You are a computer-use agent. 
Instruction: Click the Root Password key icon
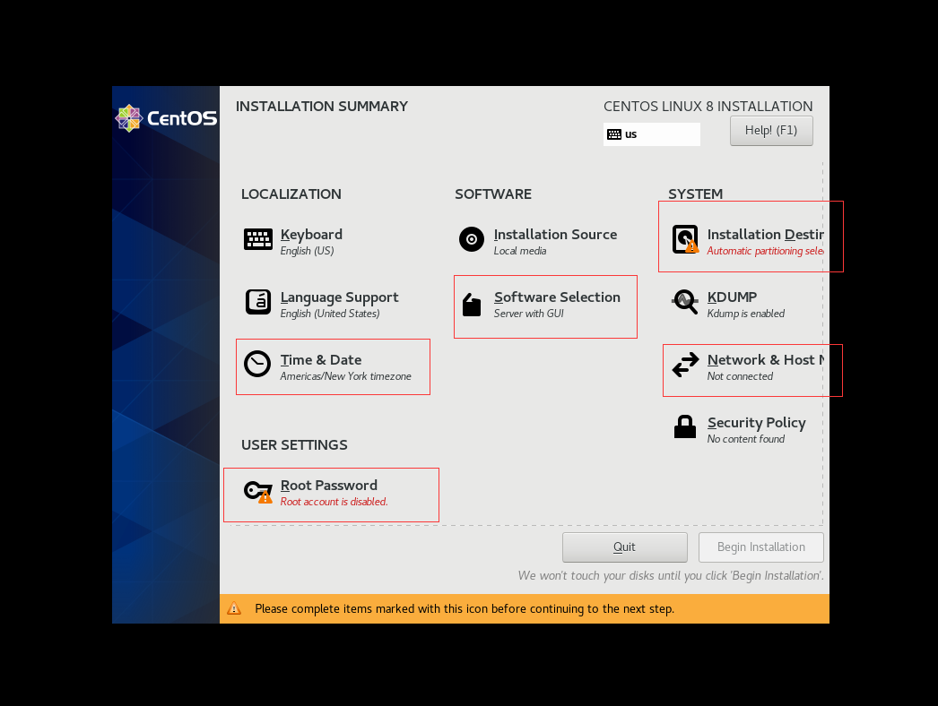[x=258, y=491]
